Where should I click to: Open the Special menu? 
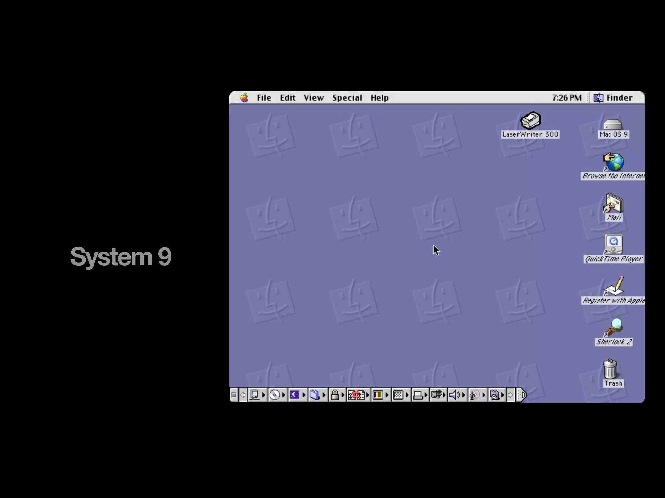[x=347, y=98]
